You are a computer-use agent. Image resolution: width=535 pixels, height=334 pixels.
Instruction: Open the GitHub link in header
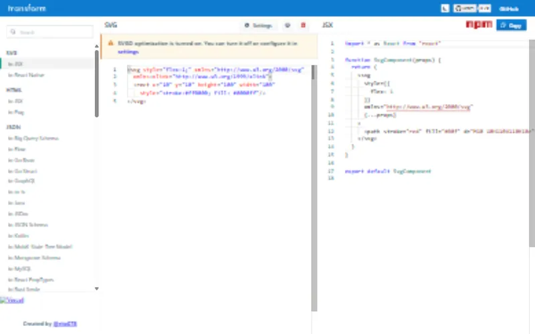pos(509,9)
